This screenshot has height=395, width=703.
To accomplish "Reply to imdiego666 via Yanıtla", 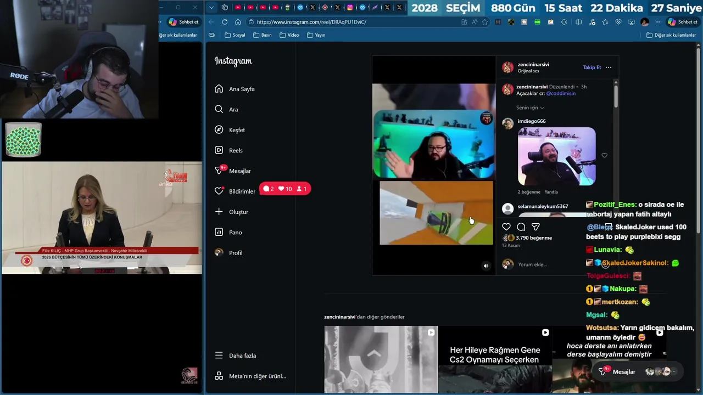I will [551, 192].
